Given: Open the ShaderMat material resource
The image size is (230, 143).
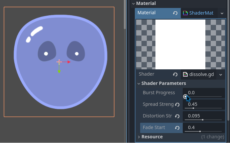Looking at the screenshot, I should (198, 13).
